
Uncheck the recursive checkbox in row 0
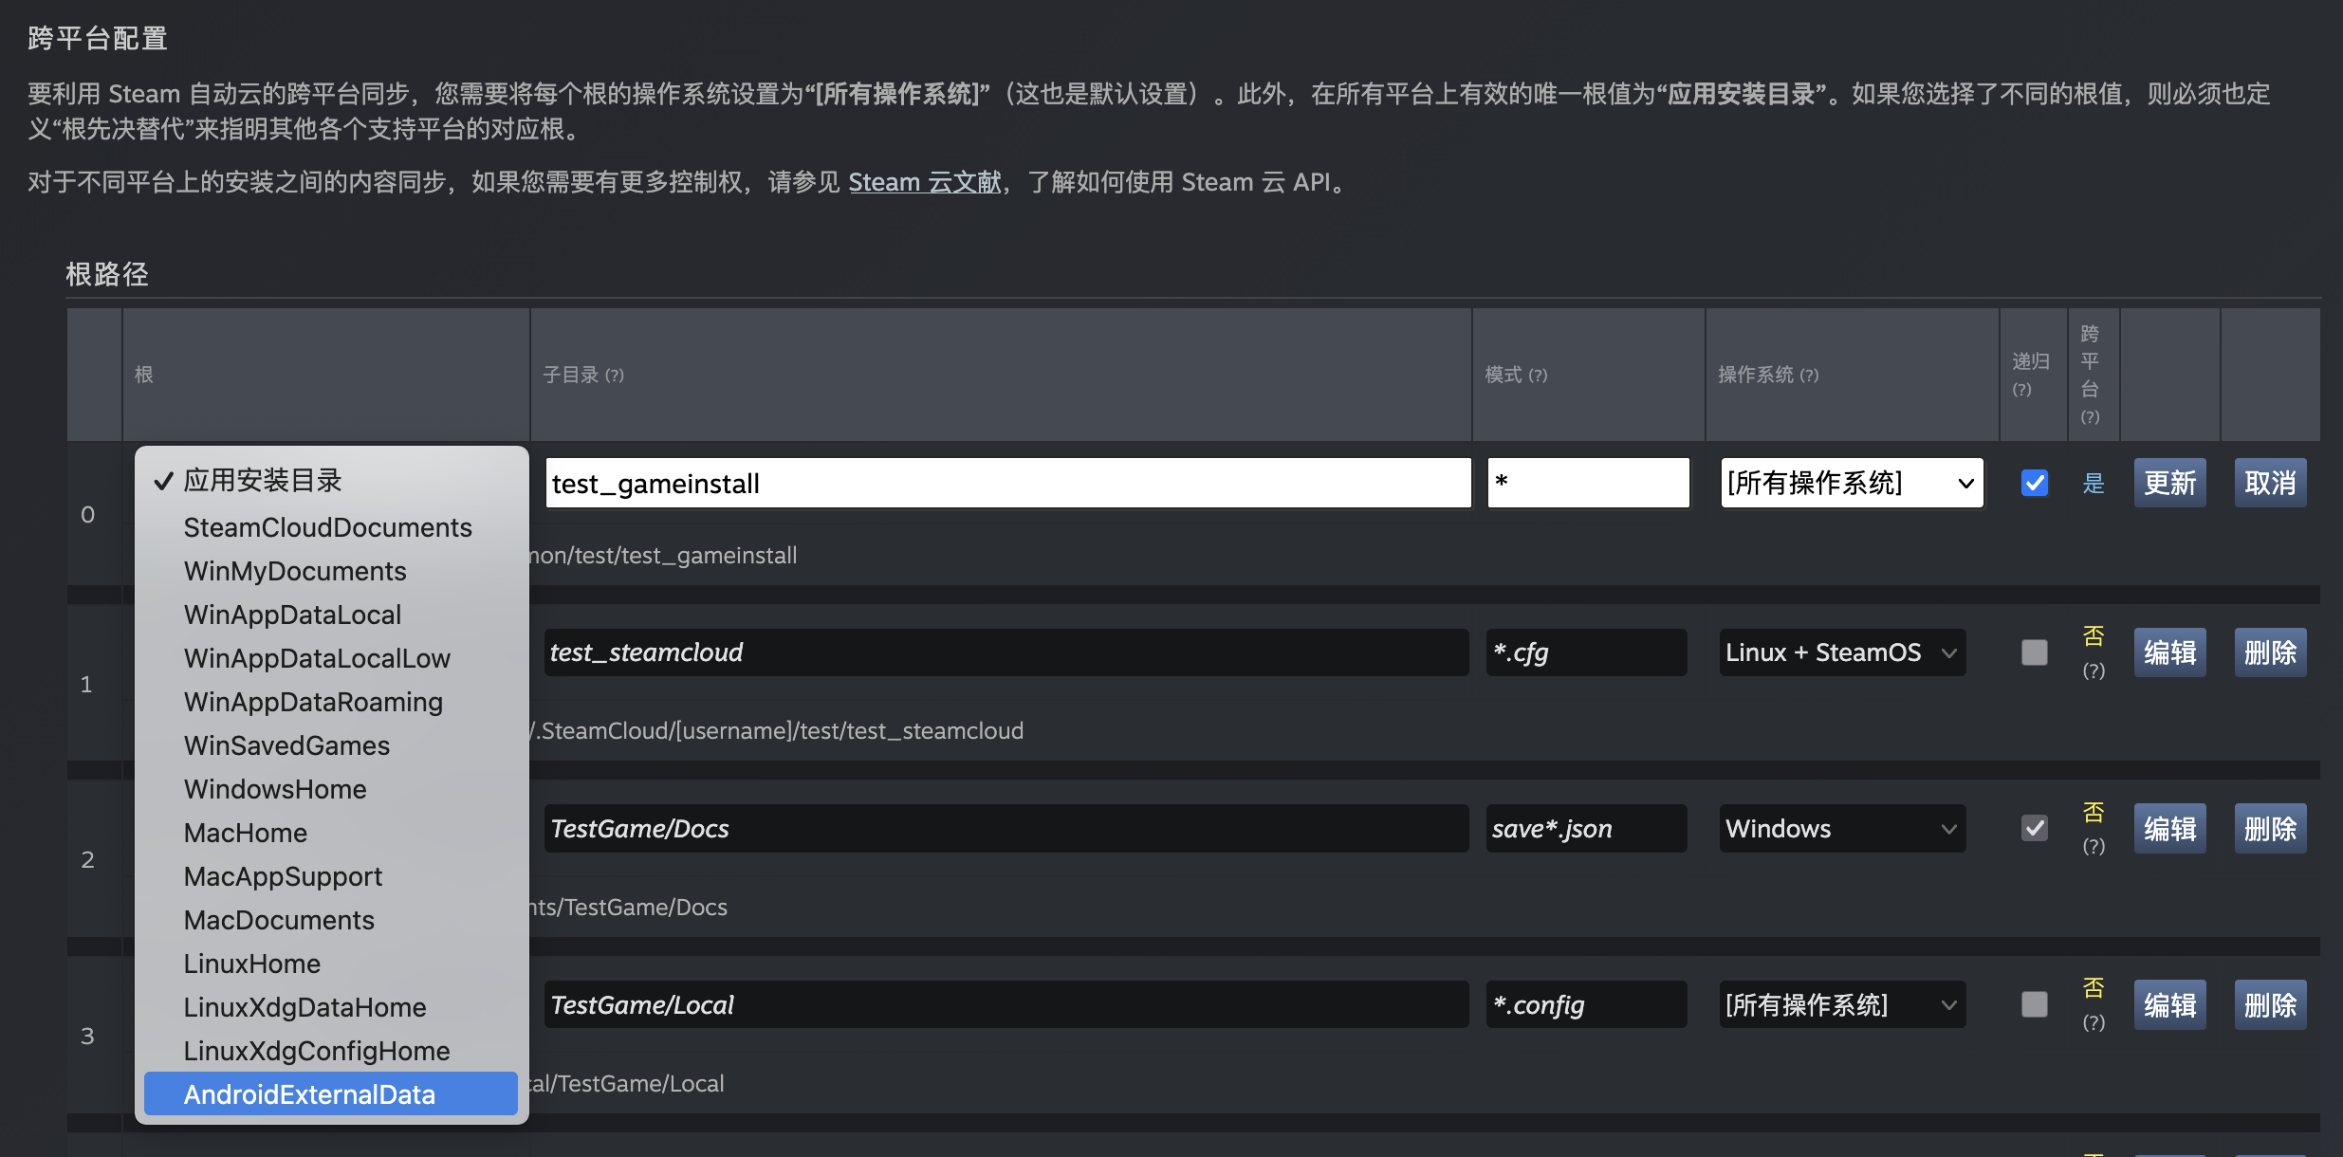pyautogui.click(x=2034, y=483)
